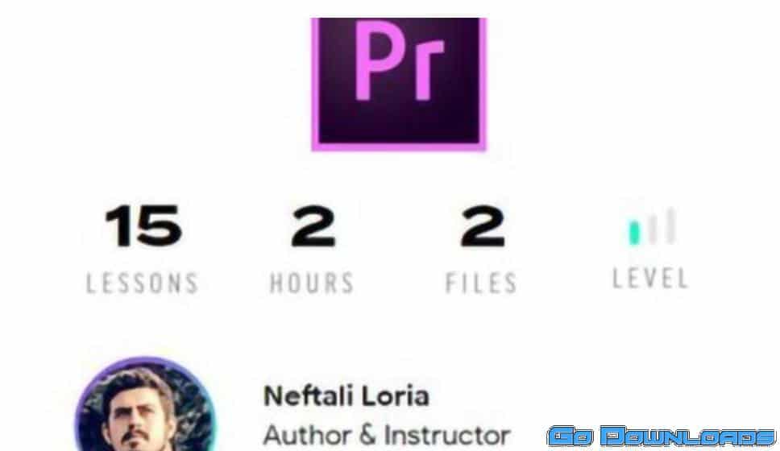Click the LEVEL label text
The width and height of the screenshot is (780, 451).
coord(650,278)
